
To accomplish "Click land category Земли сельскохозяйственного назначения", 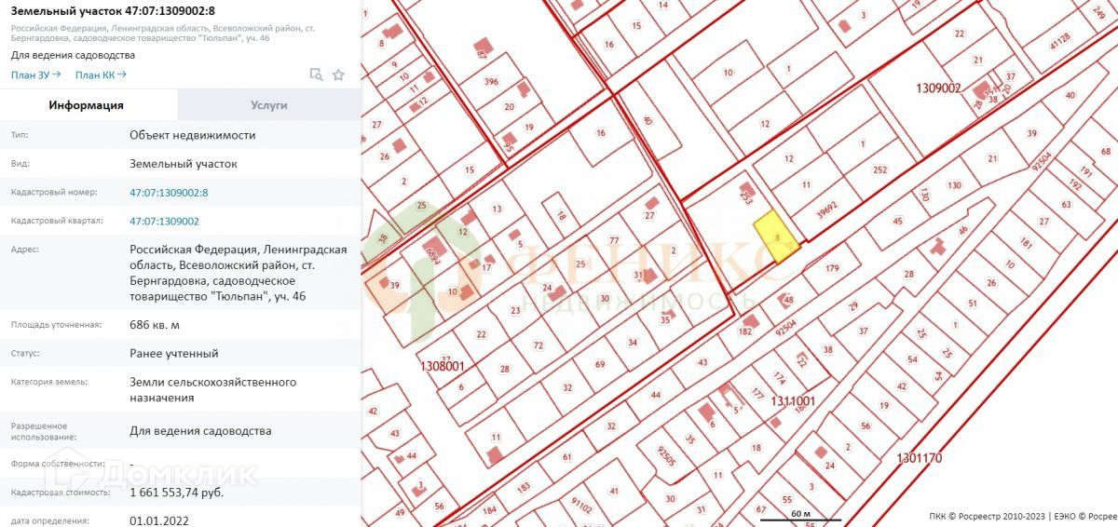I will coord(213,390).
